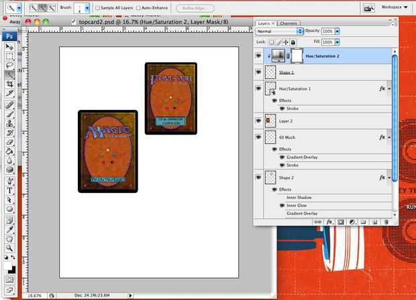
Task: Switch to the Channels tab
Action: point(289,23)
